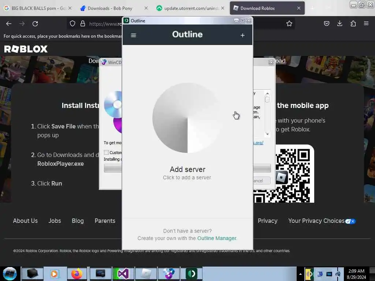Click the Cancel button in installer
Image resolution: width=375 pixels, height=281 pixels.
pos(261,181)
